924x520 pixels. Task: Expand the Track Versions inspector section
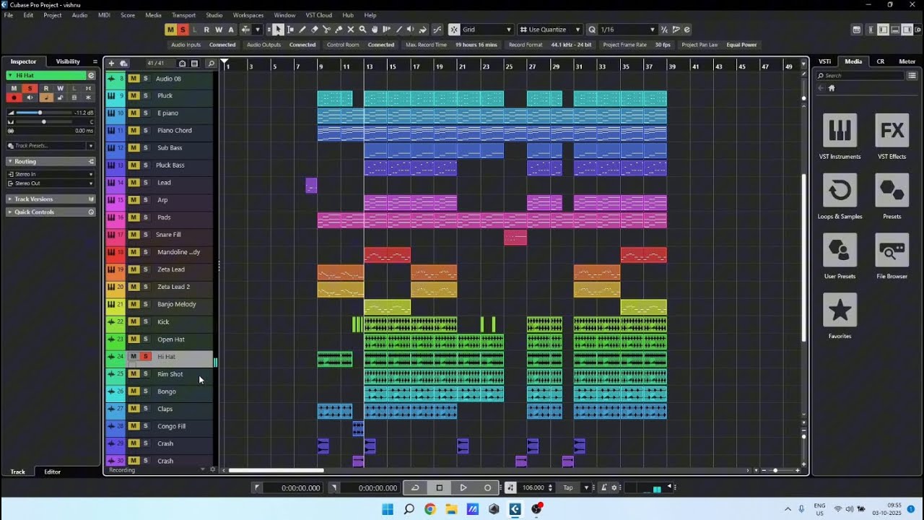click(x=51, y=199)
